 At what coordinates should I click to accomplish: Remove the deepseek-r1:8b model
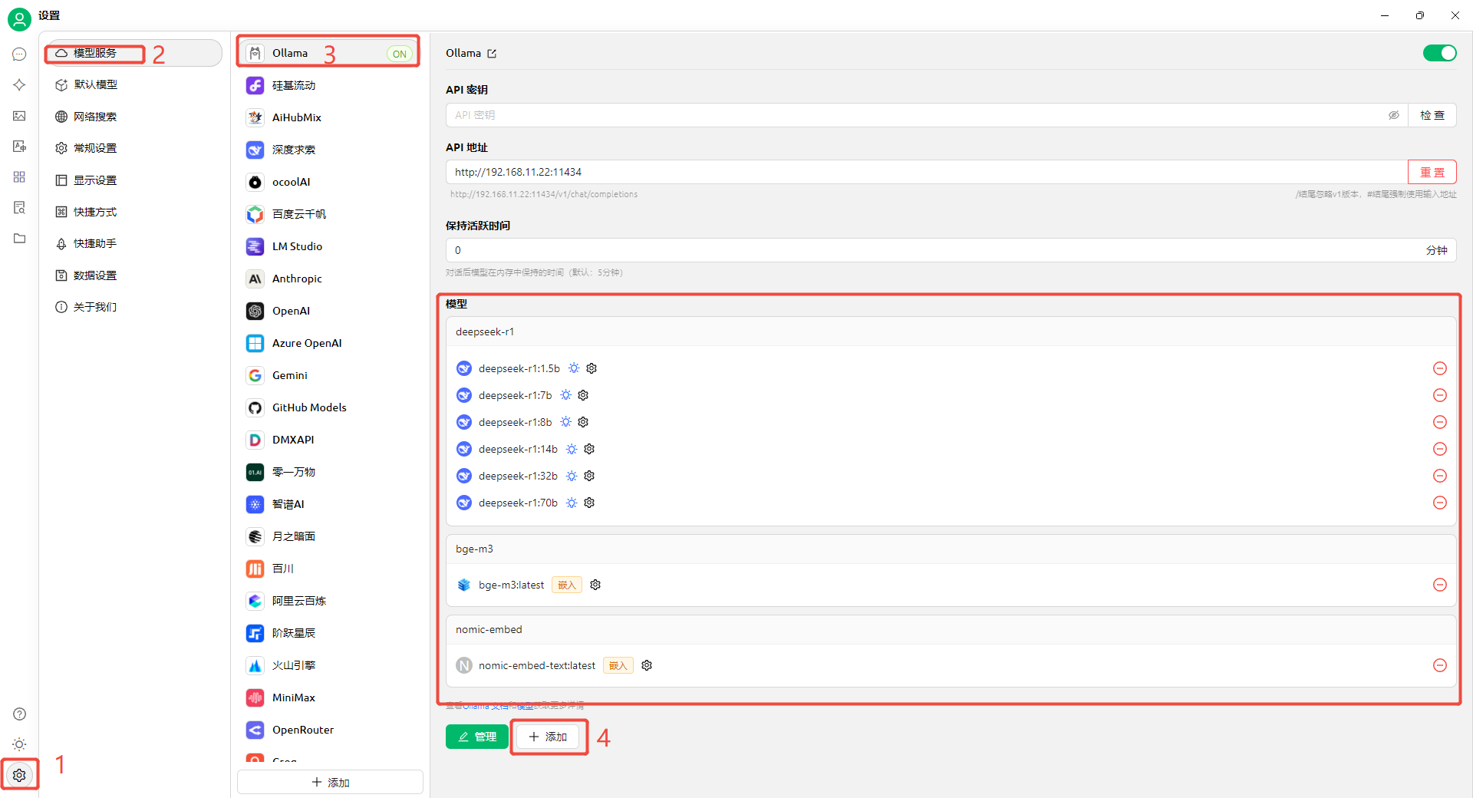[1440, 422]
